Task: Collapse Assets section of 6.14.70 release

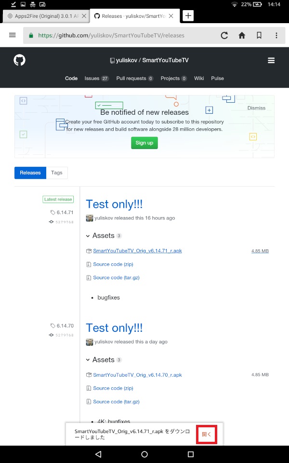Action: (104, 360)
